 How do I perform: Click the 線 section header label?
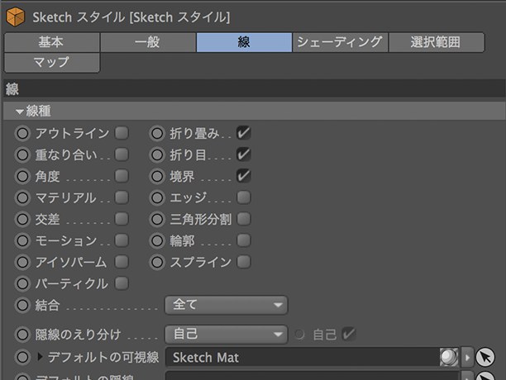coord(12,89)
